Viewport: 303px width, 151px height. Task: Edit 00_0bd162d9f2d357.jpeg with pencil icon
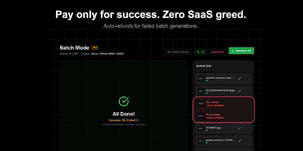click(x=240, y=91)
